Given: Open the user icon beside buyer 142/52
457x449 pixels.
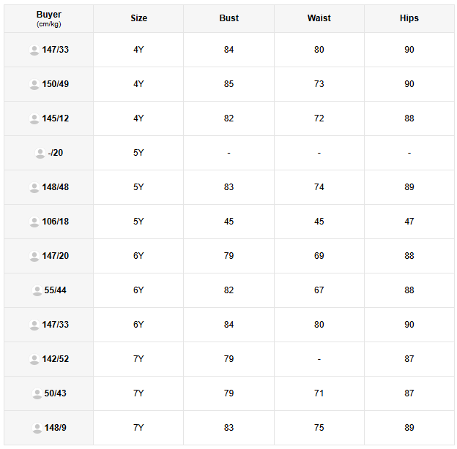Looking at the screenshot, I should [x=34, y=359].
